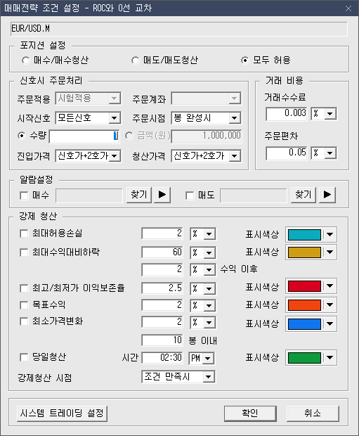Play the 매수 alarm sound
The width and height of the screenshot is (359, 436).
162,195
